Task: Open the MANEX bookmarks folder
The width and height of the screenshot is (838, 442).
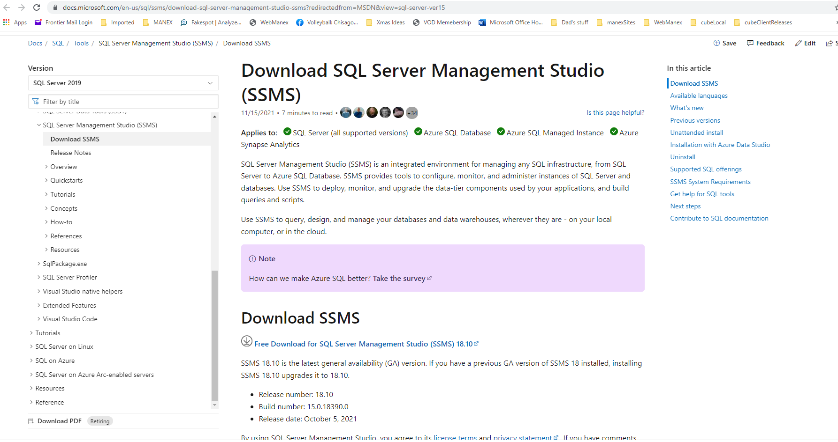Action: pyautogui.click(x=158, y=22)
